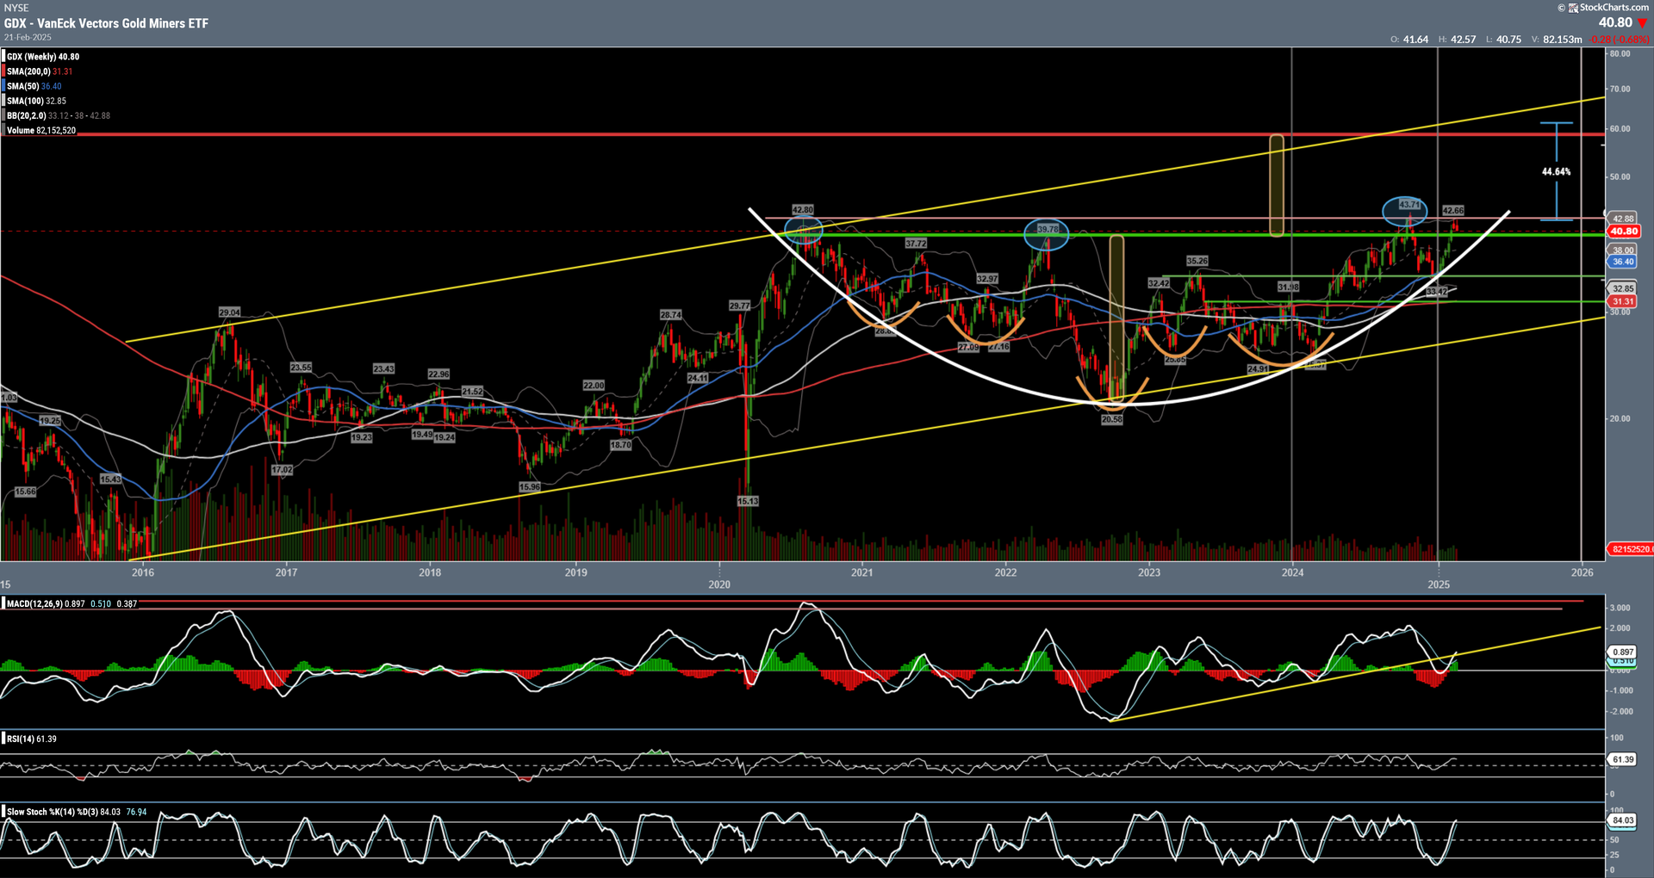The image size is (1654, 878).
Task: Click the 32.85 SMA(100) axis tag
Action: (x=1623, y=289)
